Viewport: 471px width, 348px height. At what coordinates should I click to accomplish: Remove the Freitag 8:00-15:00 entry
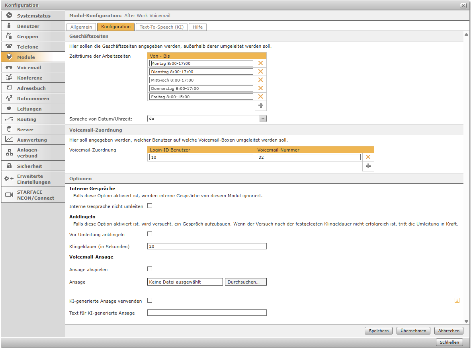pyautogui.click(x=261, y=97)
